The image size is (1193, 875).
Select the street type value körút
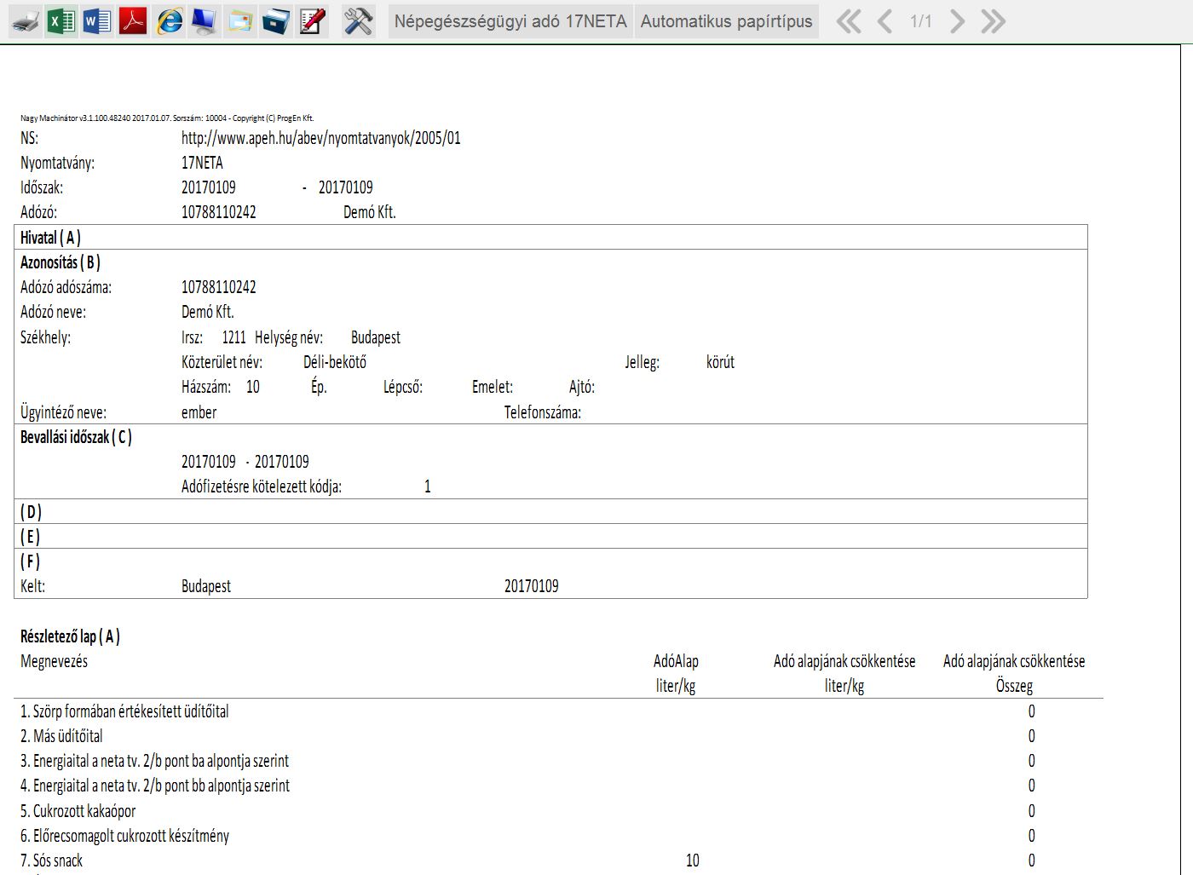click(x=720, y=362)
